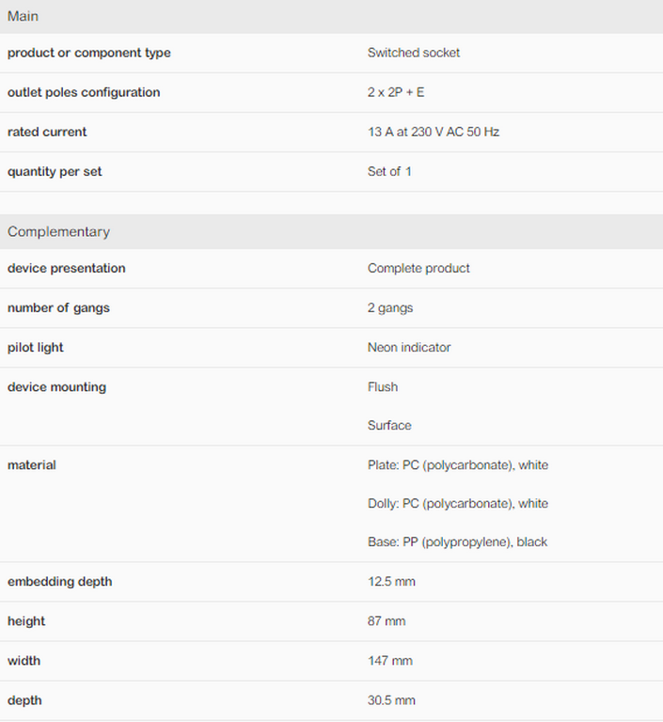Viewport: 663px width, 722px height.
Task: Click the Complementary section header
Action: [58, 231]
